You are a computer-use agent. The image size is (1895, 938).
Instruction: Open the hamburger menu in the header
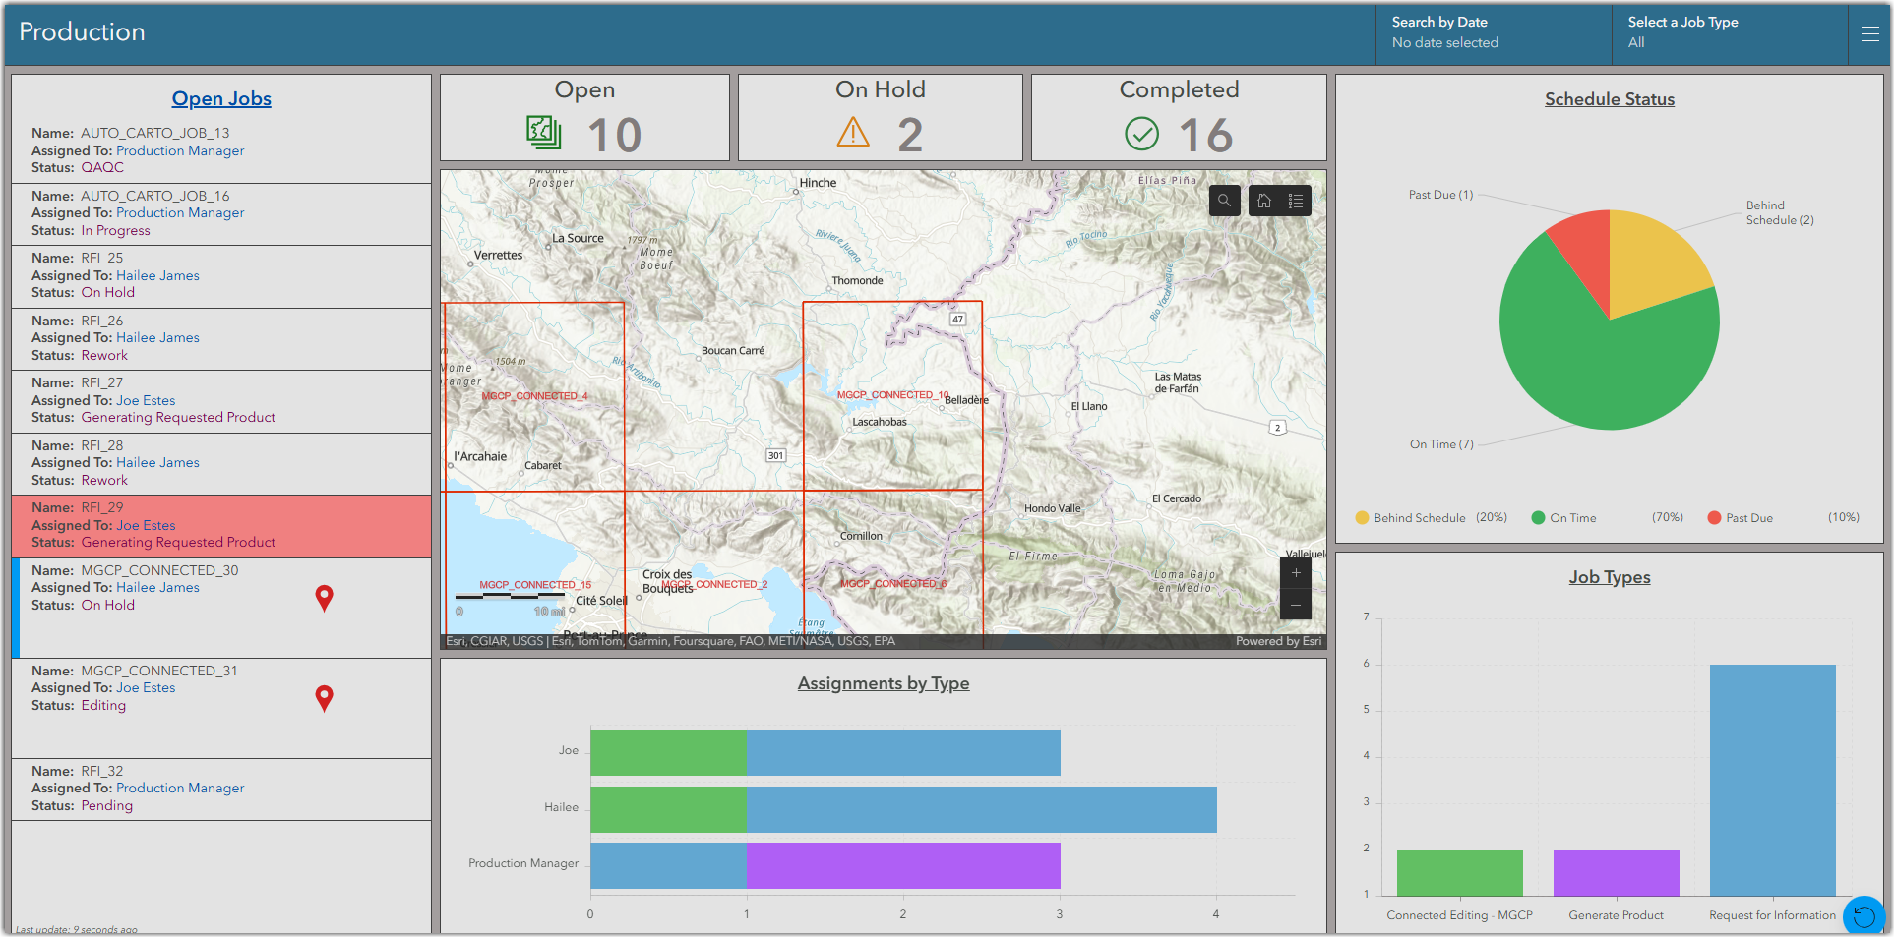tap(1868, 32)
